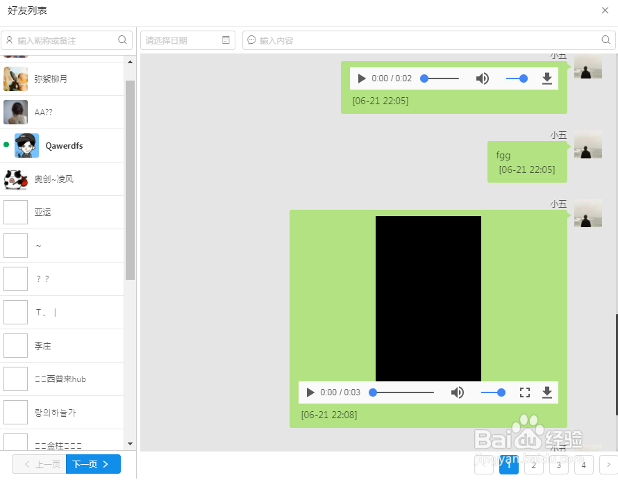Select friend 랑의하늘가
This screenshot has height=480, width=618.
pyautogui.click(x=62, y=412)
